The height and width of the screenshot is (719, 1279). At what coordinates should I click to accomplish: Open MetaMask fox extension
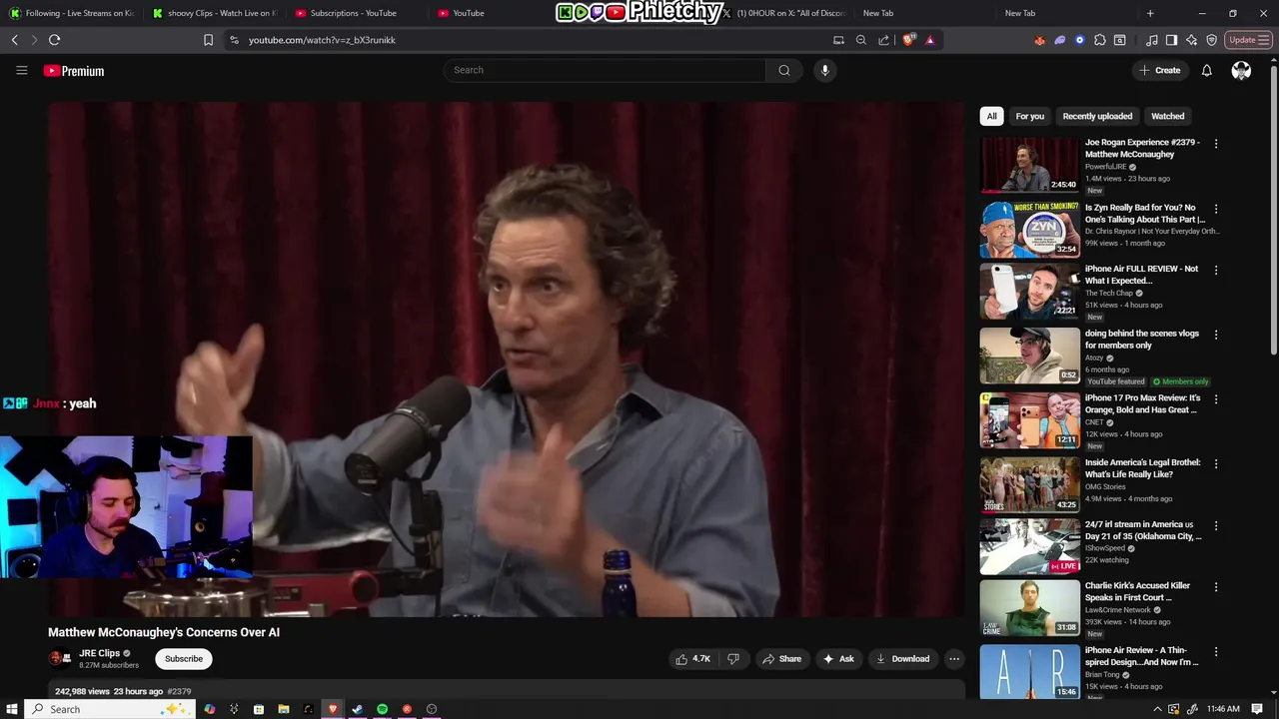[x=1039, y=40]
